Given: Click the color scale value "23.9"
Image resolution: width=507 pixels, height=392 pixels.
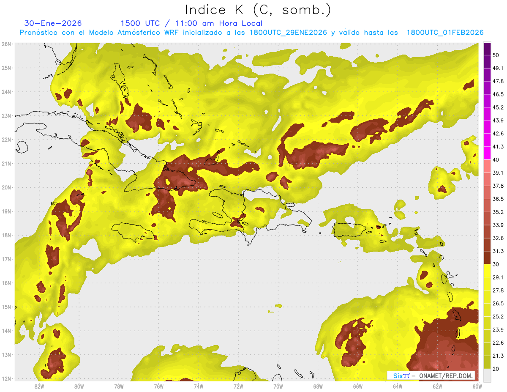Looking at the screenshot, I should (498, 329).
